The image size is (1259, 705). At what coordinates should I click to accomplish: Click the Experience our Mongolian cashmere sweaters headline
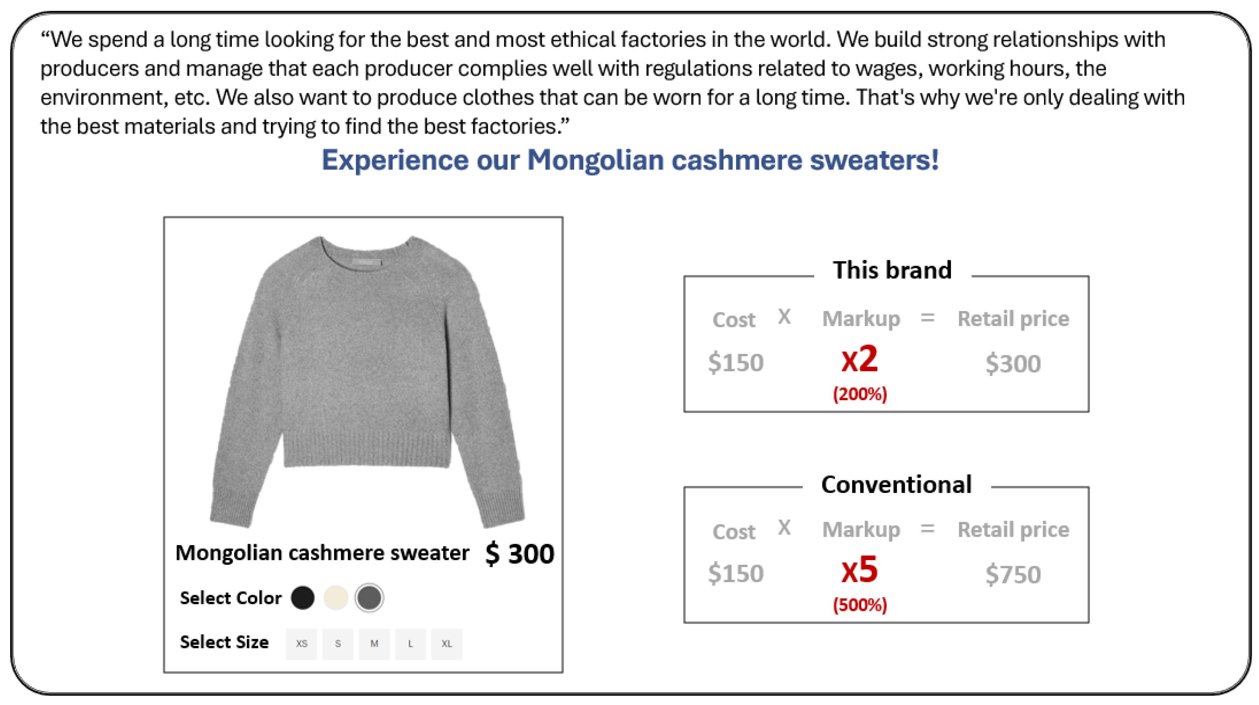point(630,160)
